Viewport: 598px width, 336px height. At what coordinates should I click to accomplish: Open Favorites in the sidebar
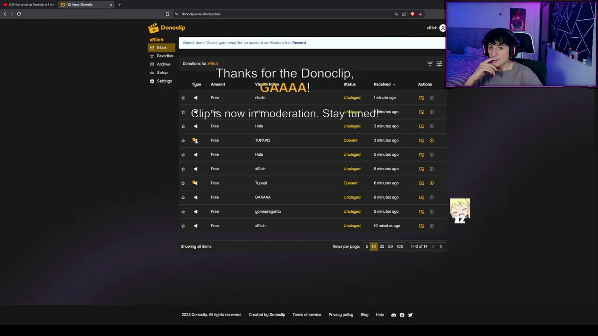click(x=162, y=56)
